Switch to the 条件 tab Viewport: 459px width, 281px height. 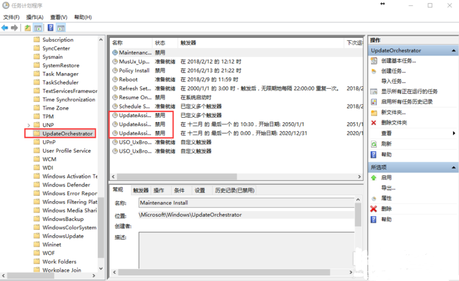click(x=179, y=190)
